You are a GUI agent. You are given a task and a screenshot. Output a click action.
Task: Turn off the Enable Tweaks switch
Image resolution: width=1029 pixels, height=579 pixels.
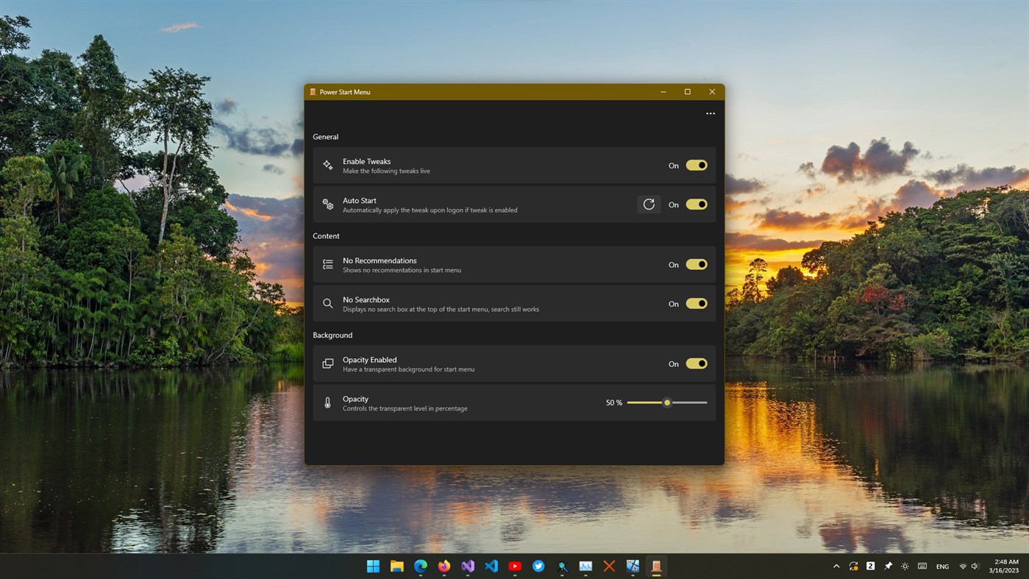[x=696, y=165]
